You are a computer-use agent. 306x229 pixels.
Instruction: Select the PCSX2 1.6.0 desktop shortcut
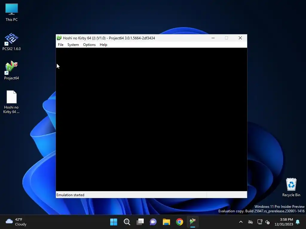point(12,42)
